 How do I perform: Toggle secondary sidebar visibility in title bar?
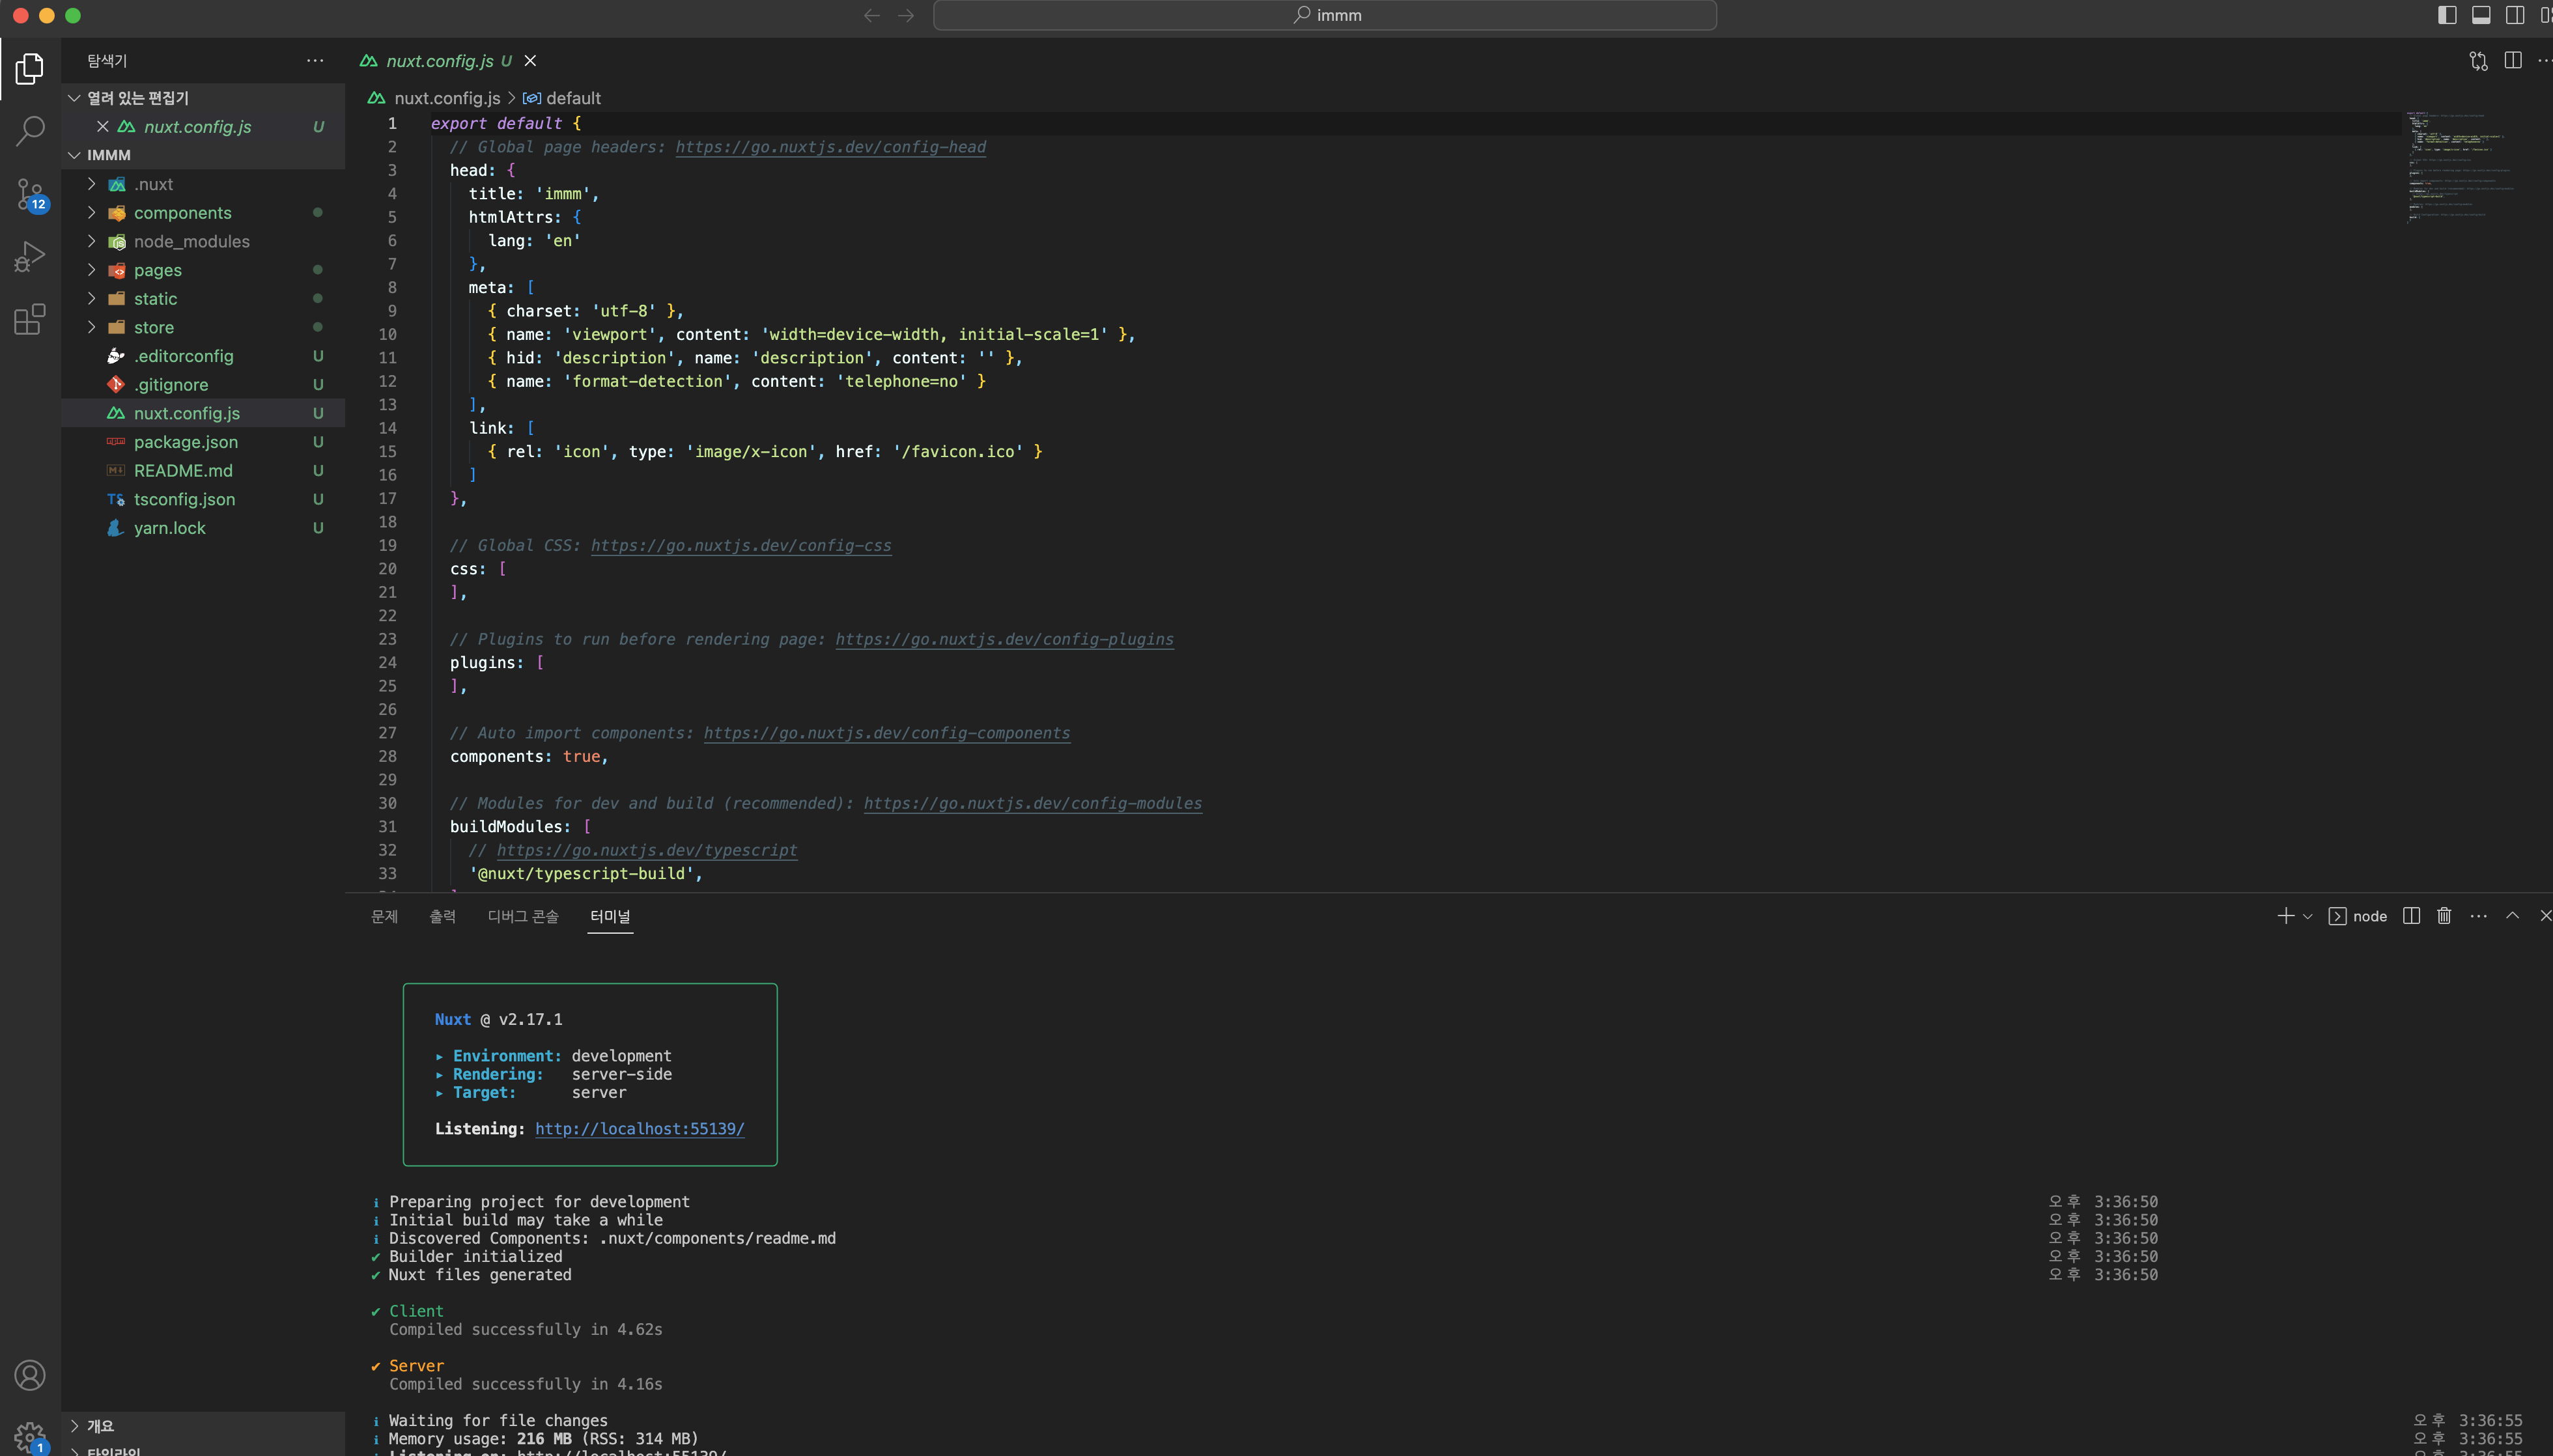tap(2514, 15)
